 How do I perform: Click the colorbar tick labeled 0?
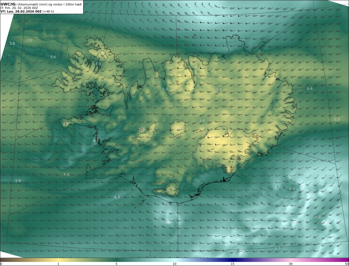pyautogui.click(x=1, y=264)
